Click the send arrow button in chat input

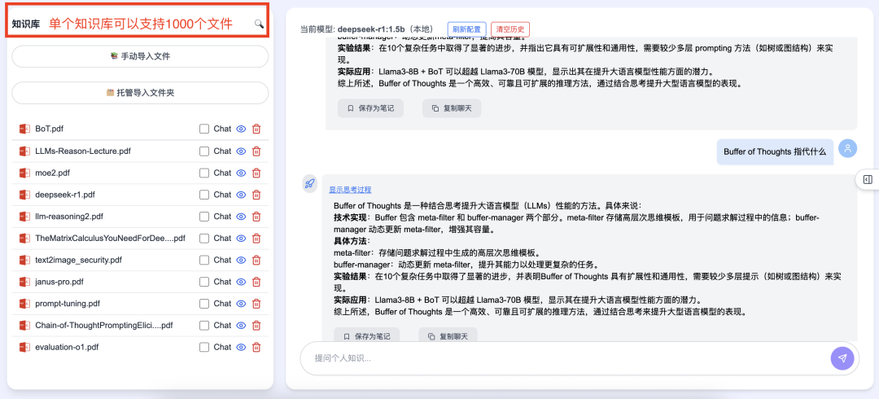coord(842,358)
